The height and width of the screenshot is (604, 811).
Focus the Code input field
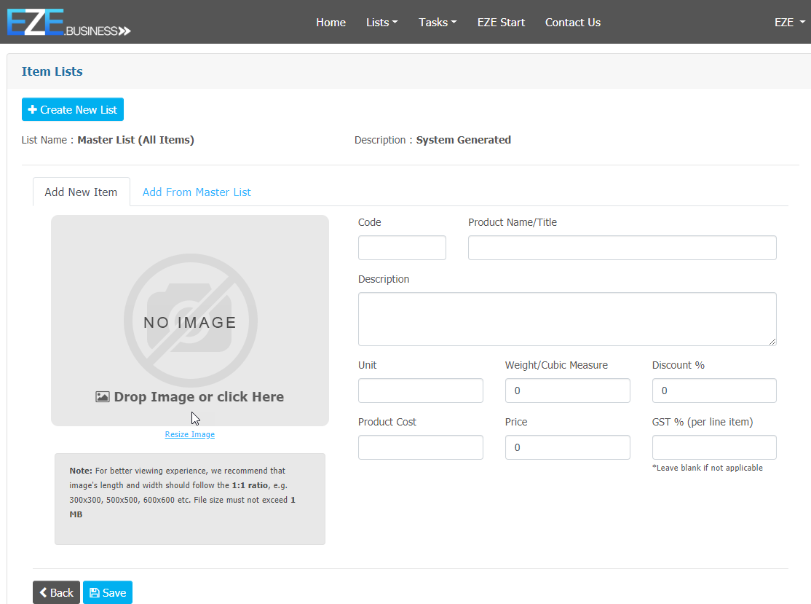pos(402,248)
